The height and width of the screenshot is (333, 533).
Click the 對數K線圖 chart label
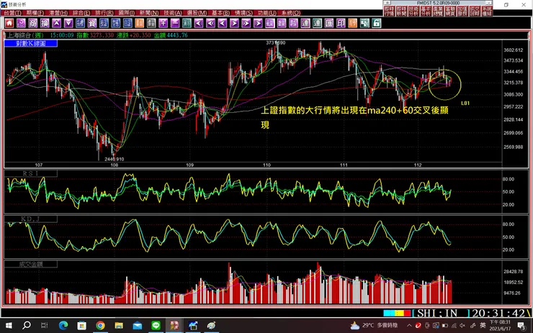tap(31, 43)
